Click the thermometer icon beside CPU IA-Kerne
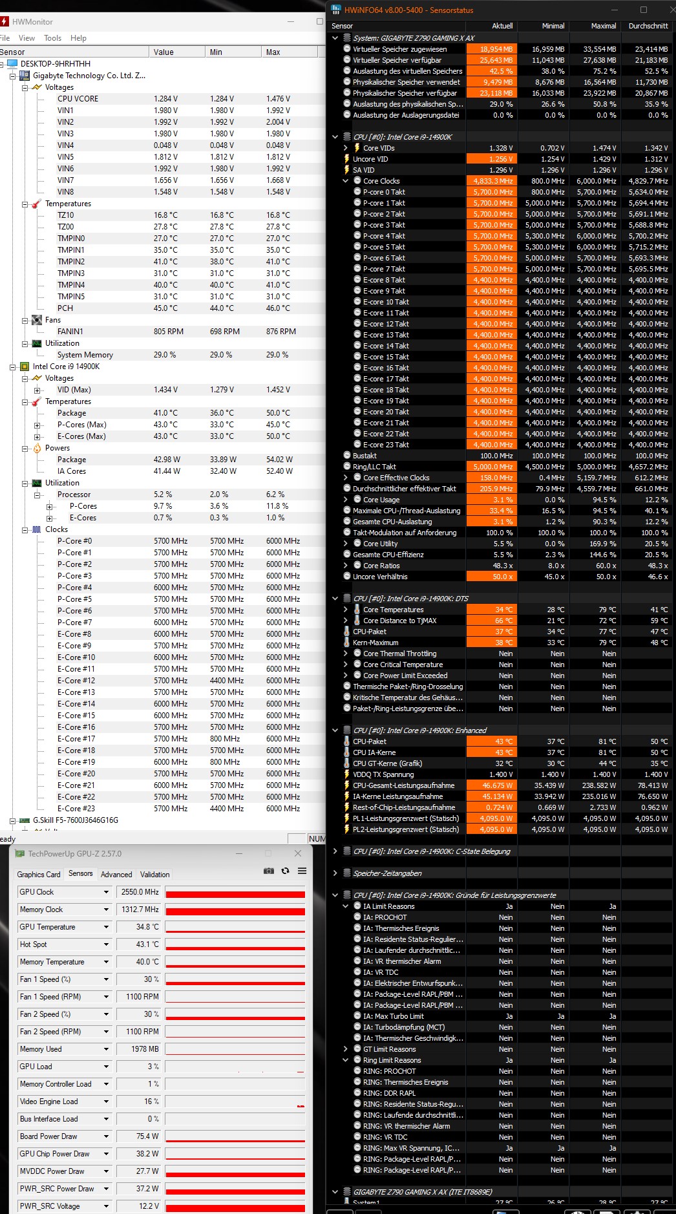Screen dimensions: 676x1214 [347, 752]
